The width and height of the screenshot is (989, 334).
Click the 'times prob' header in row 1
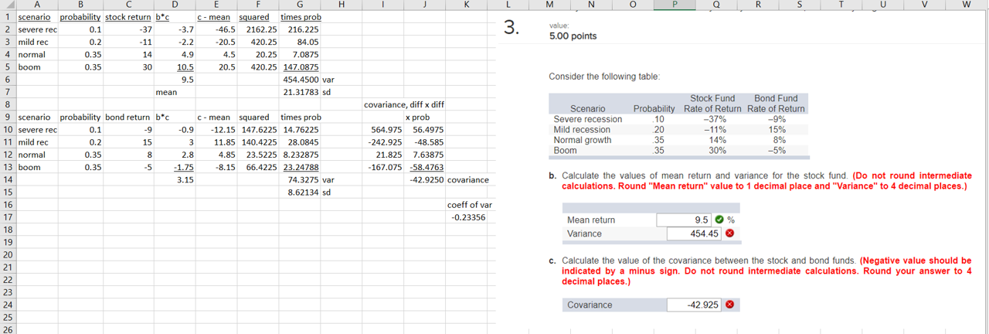point(301,17)
